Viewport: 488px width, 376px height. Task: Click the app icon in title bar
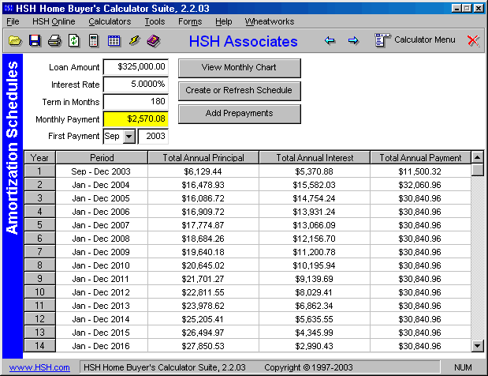click(9, 8)
